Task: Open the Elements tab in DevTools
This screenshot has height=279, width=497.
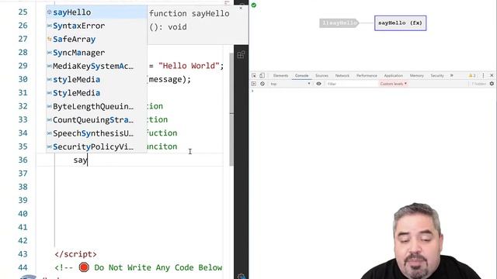Action: coord(280,76)
